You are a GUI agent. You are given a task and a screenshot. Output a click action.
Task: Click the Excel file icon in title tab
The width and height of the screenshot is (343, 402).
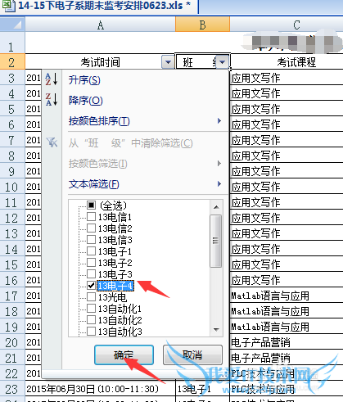[x=9, y=5]
